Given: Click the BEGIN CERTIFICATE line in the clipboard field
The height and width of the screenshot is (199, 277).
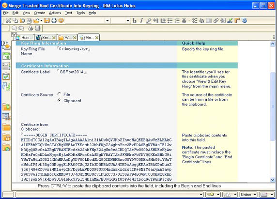Looking at the screenshot, I should (55, 135).
